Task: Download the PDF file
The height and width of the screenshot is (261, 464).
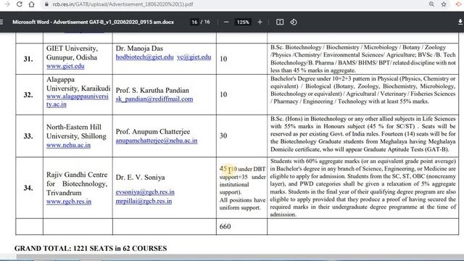Action: 460,22
